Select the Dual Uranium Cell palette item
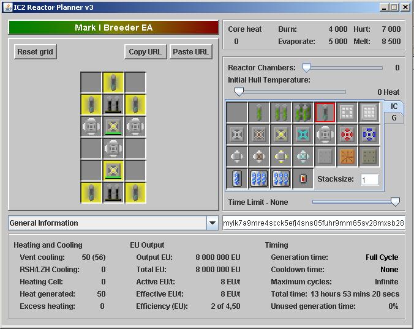Viewport: 414px width, 329px height. coord(281,113)
